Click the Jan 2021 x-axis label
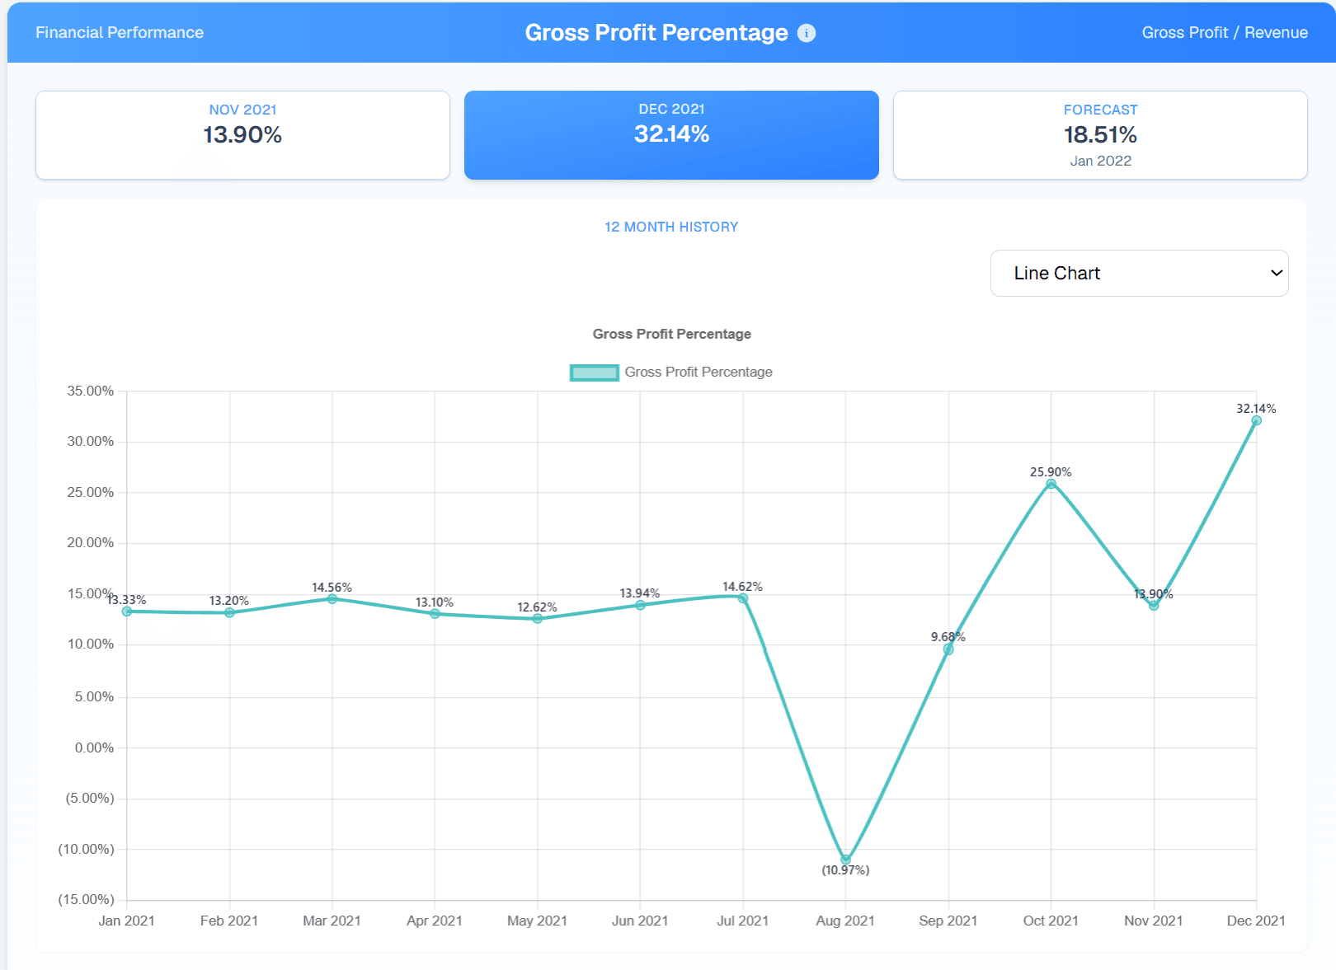This screenshot has width=1336, height=970. pos(126,921)
